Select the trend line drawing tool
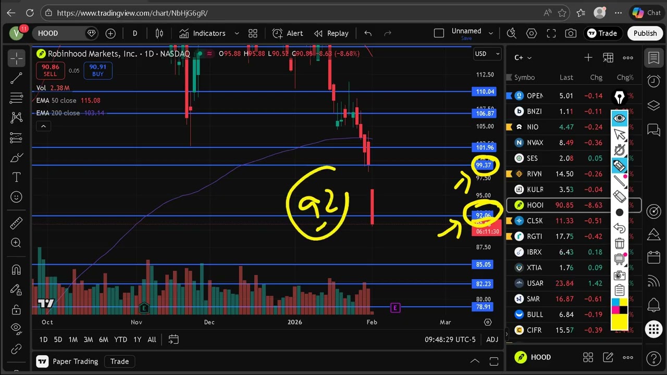 coord(16,78)
